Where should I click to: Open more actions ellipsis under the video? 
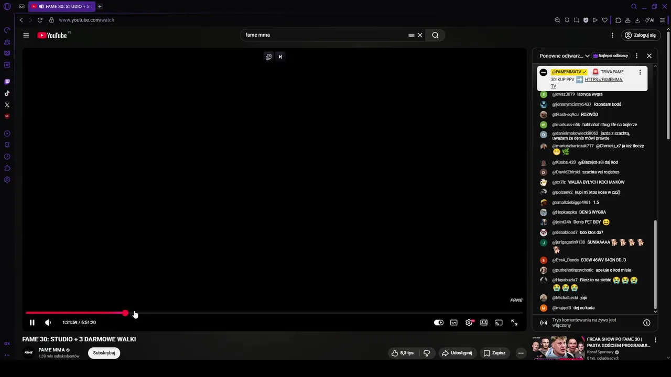pos(521,353)
